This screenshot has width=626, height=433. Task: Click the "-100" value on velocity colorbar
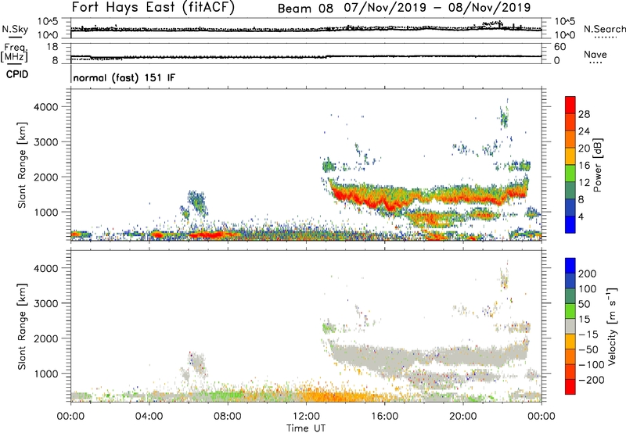tap(592, 365)
